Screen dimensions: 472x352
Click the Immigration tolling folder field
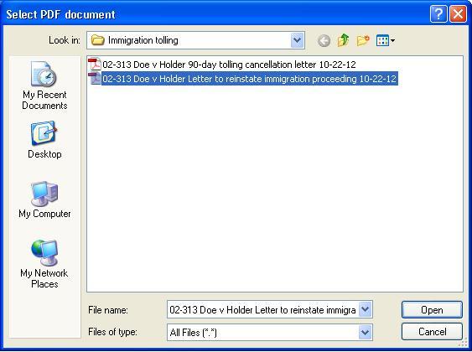(x=195, y=40)
